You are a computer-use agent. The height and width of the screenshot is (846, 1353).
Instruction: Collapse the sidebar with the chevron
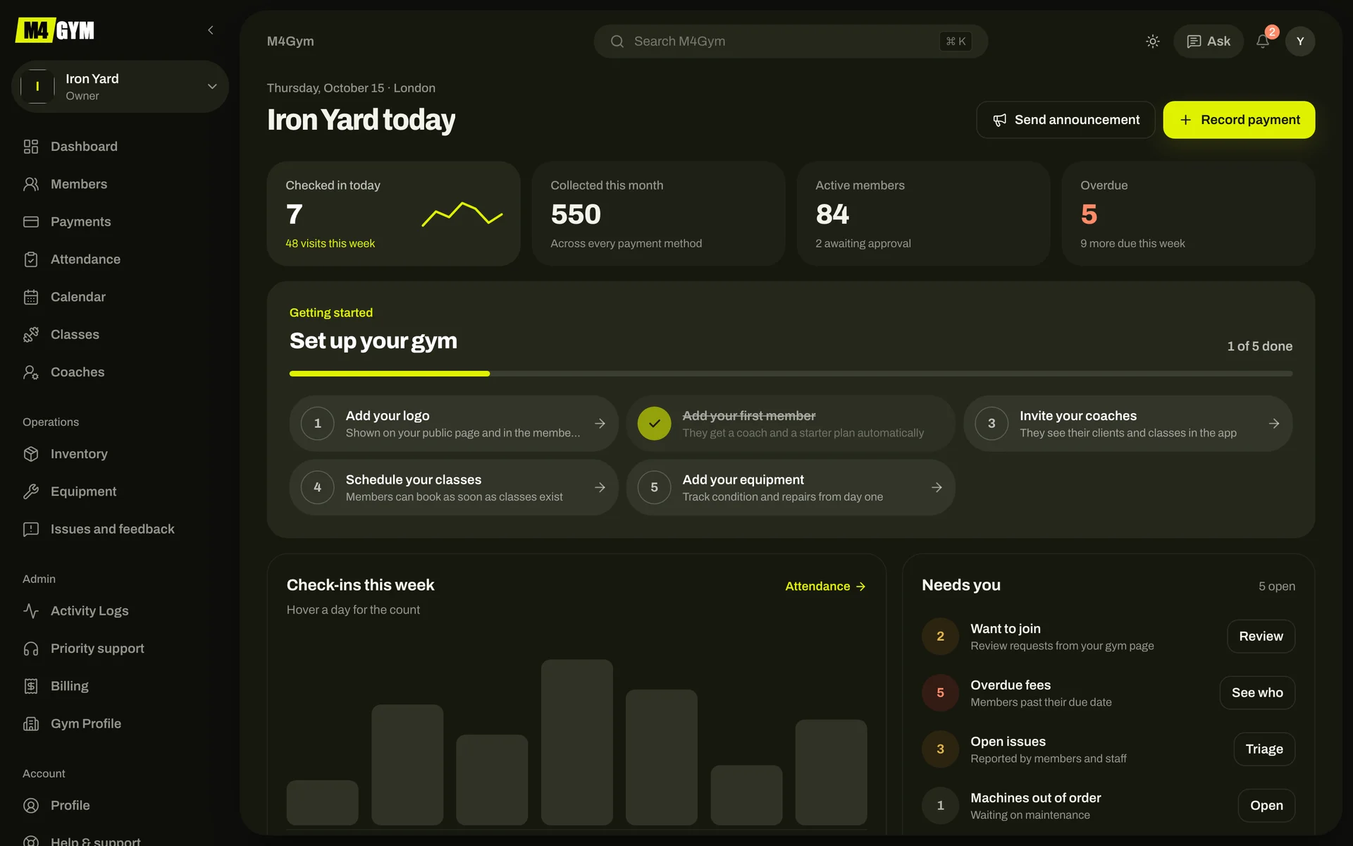coord(211,30)
